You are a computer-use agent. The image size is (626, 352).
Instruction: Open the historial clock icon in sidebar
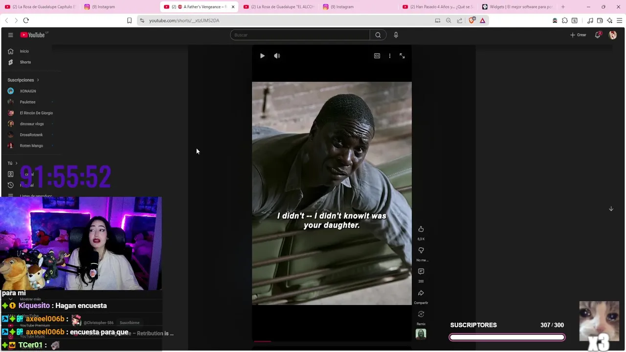[x=11, y=185]
